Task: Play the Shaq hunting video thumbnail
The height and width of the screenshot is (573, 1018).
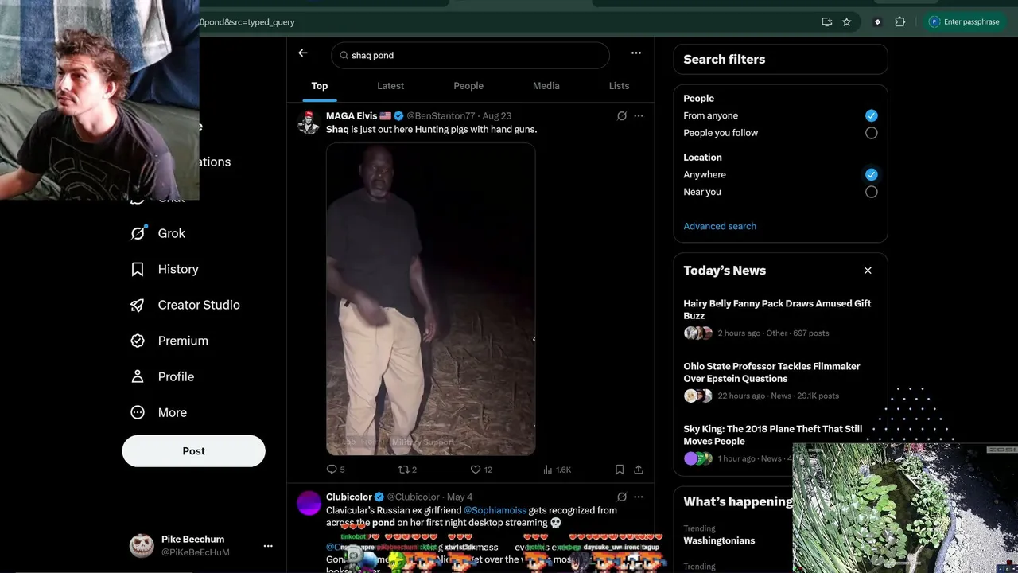Action: coord(430,299)
